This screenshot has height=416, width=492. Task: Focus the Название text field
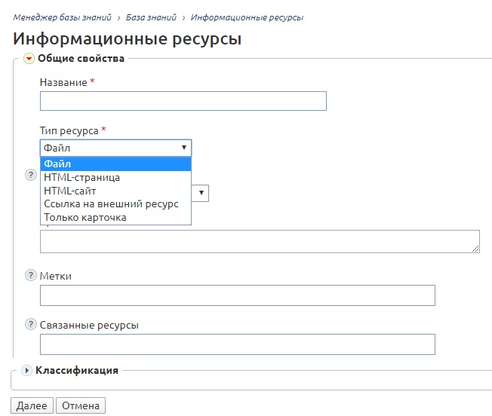click(x=183, y=101)
